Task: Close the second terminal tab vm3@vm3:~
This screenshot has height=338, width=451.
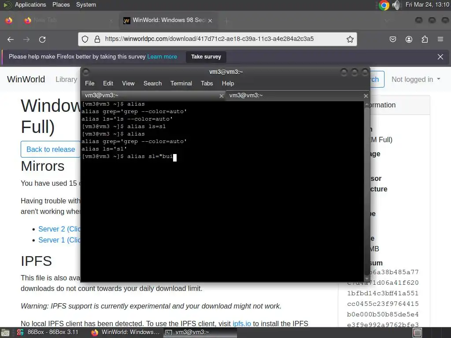Action: click(x=366, y=96)
